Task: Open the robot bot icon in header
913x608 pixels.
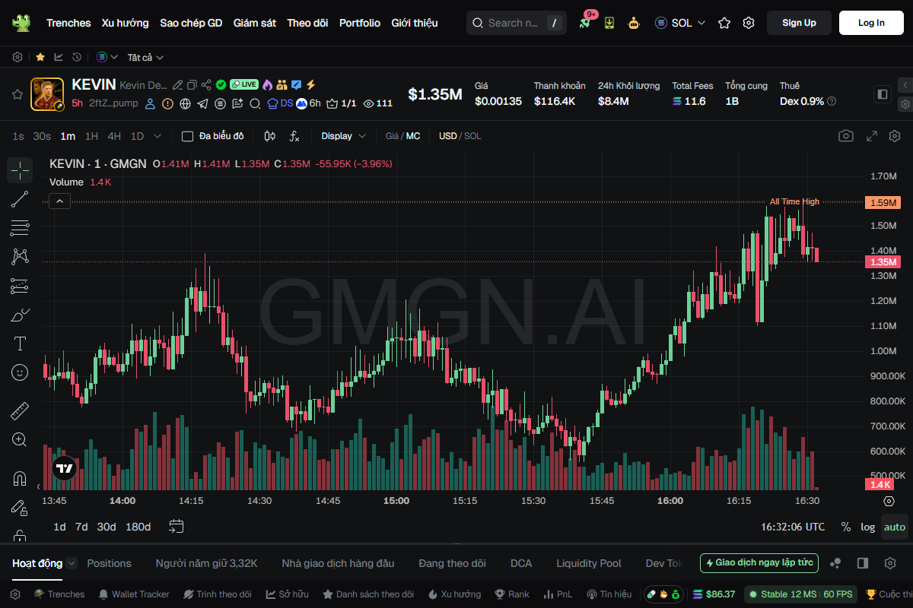Action: (x=633, y=23)
